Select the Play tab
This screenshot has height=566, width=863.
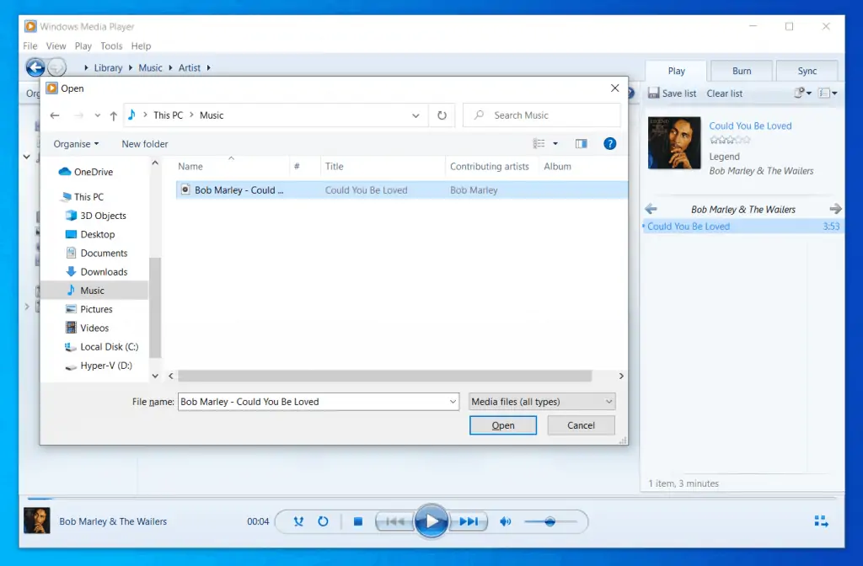pos(677,71)
